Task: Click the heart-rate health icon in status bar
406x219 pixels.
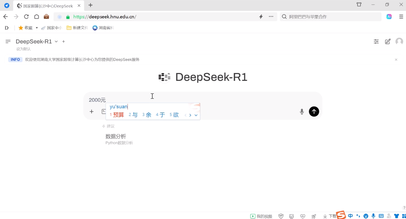Action: (x=303, y=216)
